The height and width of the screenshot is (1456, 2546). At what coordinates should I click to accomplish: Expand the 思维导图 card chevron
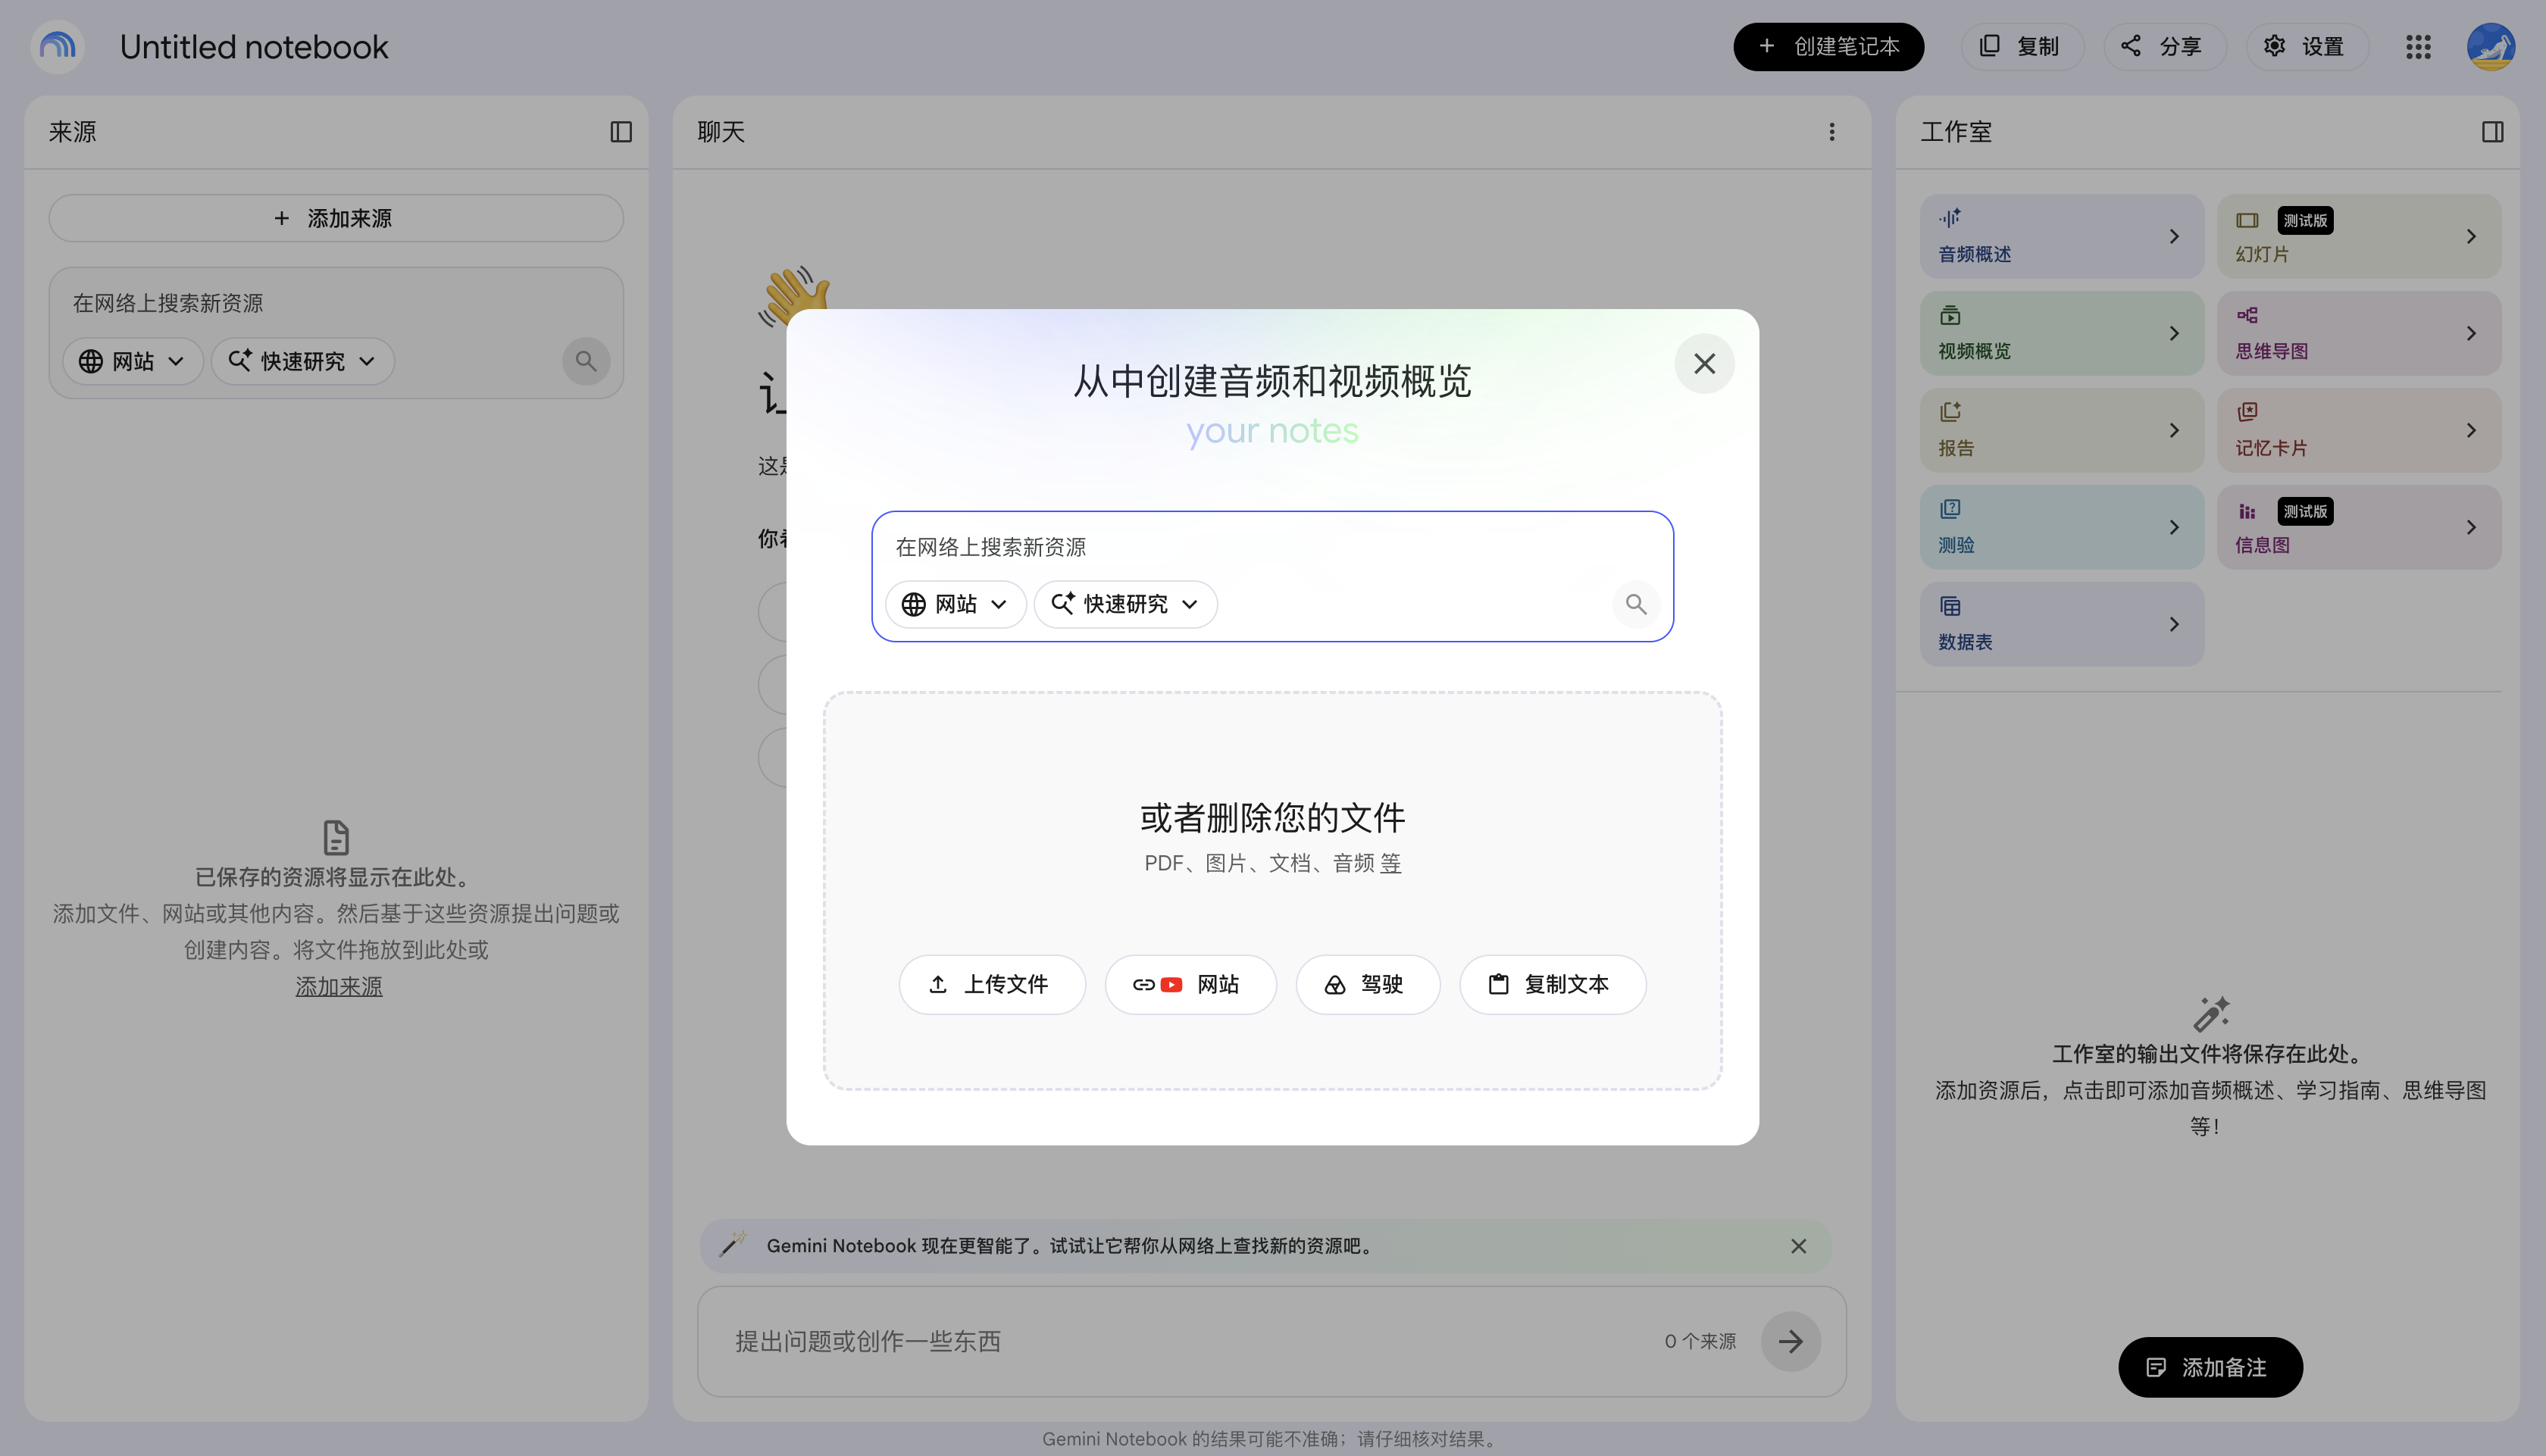click(2471, 333)
